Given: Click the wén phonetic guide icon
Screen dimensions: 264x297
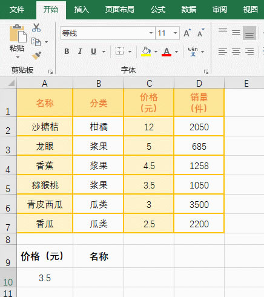Looking at the screenshot, I should [193, 52].
